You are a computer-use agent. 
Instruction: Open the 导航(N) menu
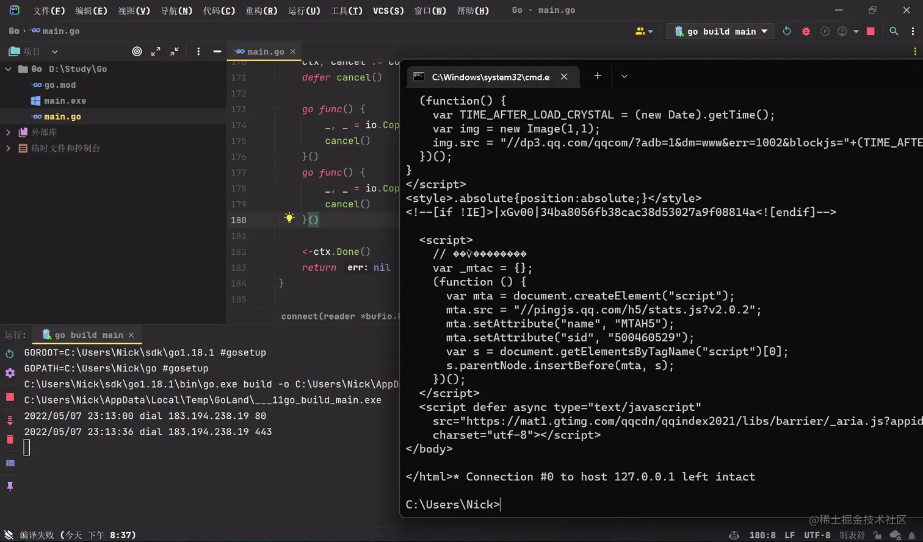click(176, 10)
